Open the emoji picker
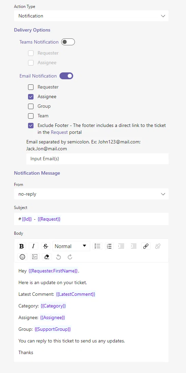The width and height of the screenshot is (186, 373). point(23,257)
